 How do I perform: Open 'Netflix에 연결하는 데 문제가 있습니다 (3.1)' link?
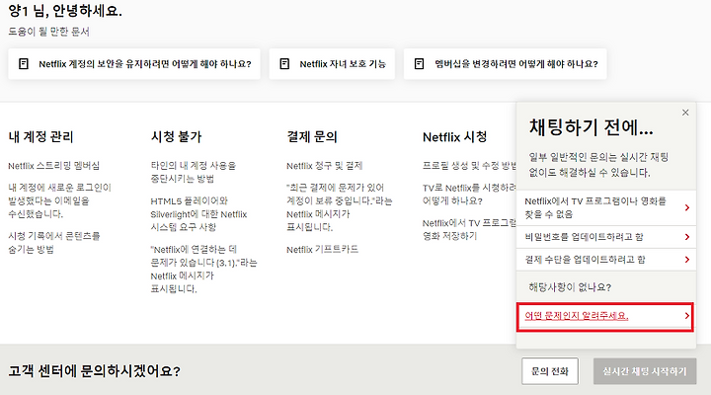(x=203, y=269)
